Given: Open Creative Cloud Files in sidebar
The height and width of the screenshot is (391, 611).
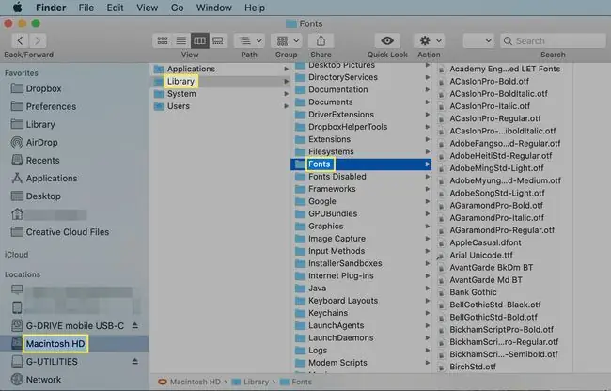Looking at the screenshot, I should [x=67, y=232].
